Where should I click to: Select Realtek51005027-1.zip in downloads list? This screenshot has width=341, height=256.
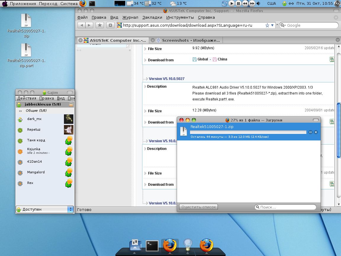click(x=249, y=132)
